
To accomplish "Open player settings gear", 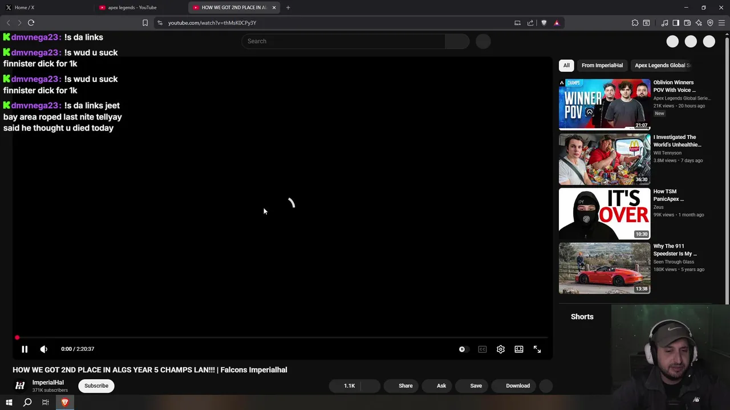I will 501,349.
